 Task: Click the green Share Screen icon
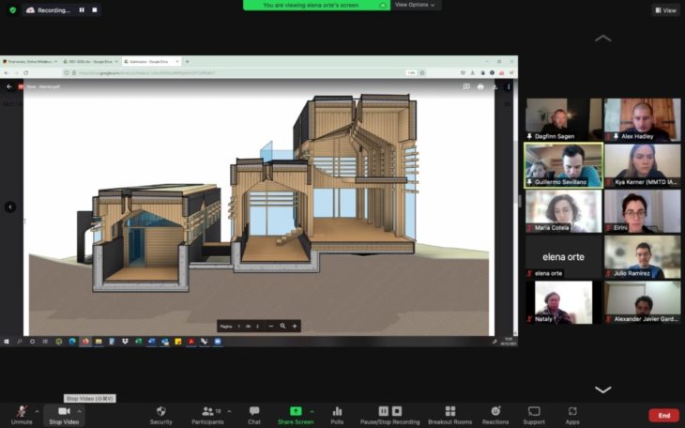296,412
